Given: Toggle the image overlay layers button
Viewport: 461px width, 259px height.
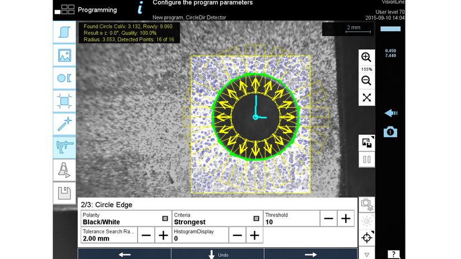Looking at the screenshot, I should coord(367,143).
